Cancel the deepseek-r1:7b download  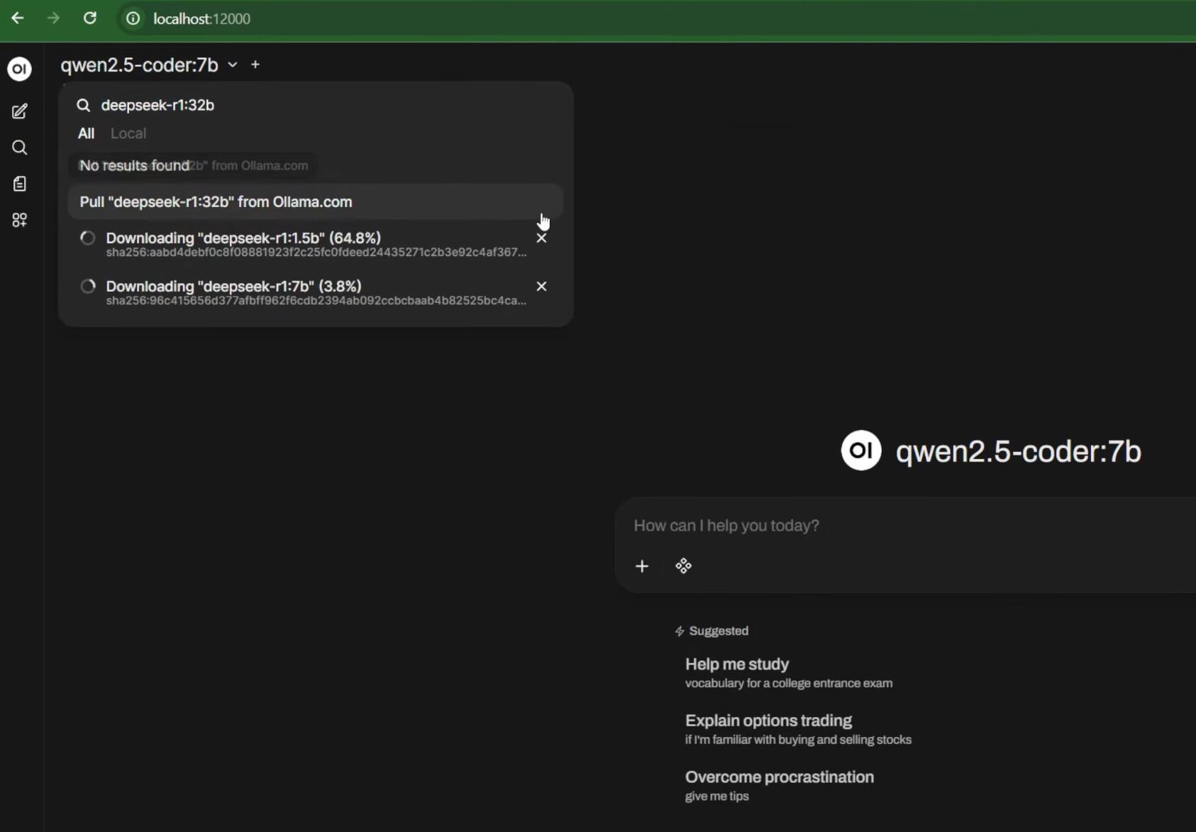pyautogui.click(x=541, y=287)
